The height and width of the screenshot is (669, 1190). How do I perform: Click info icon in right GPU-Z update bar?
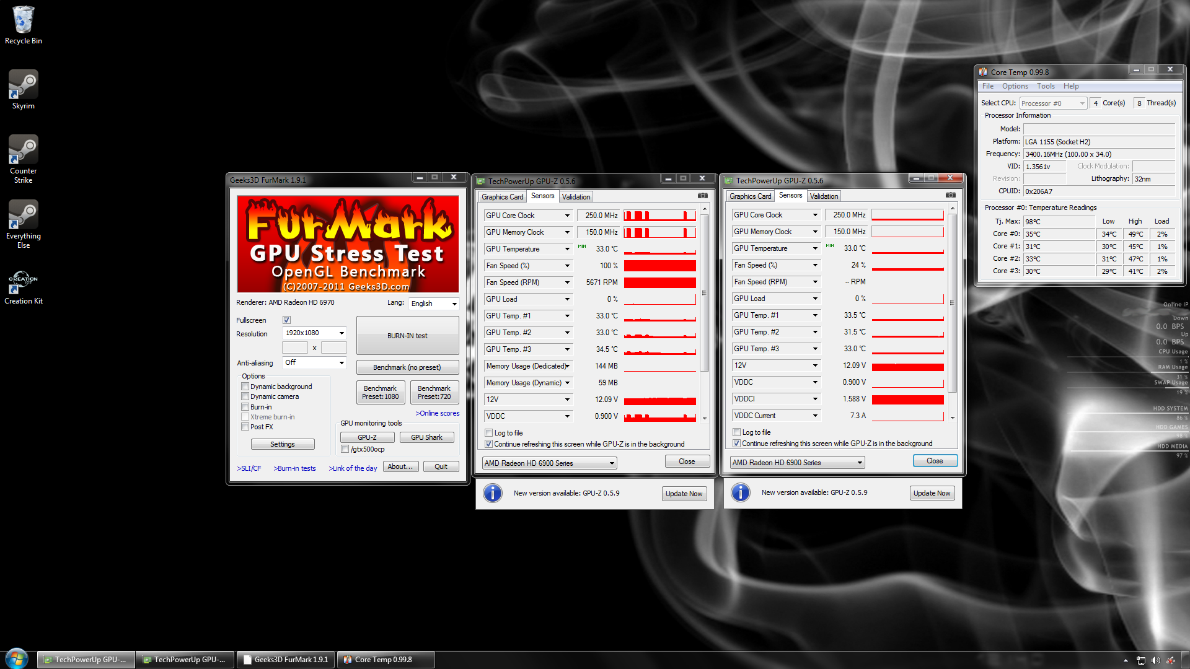pyautogui.click(x=741, y=492)
